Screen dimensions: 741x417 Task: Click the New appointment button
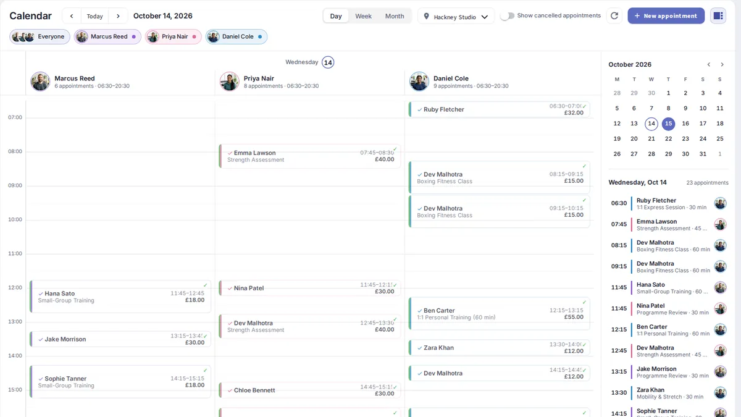coord(666,16)
